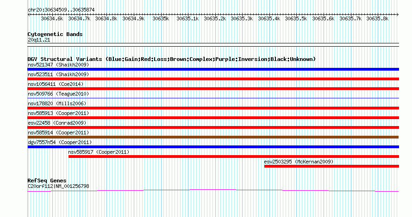
Task: Click the red bar of nsv178820
Action: click(x=213, y=108)
